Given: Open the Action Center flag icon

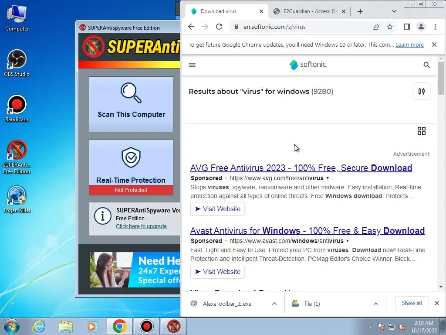Looking at the screenshot, I should 381,327.
